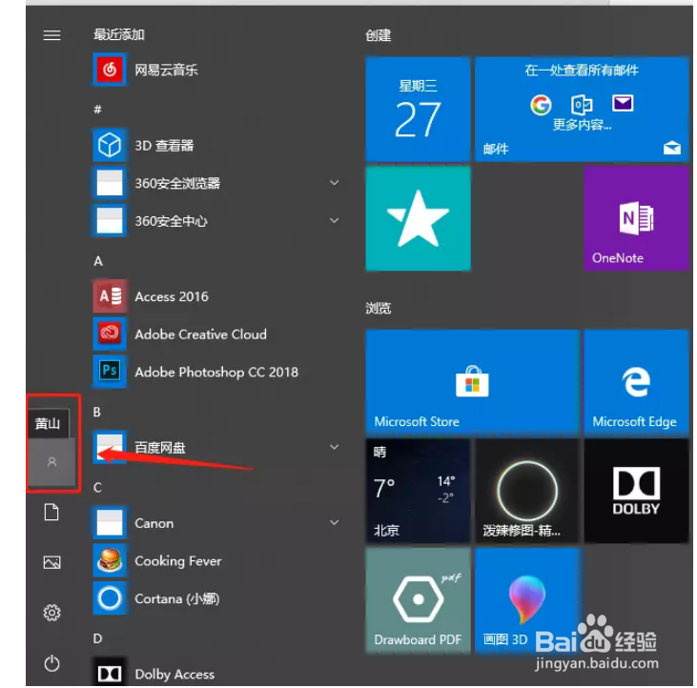Click the 浏览 tile group title
The image size is (697, 688).
click(379, 308)
